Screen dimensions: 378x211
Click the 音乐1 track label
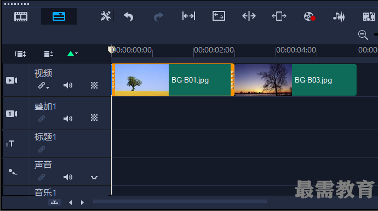click(45, 192)
